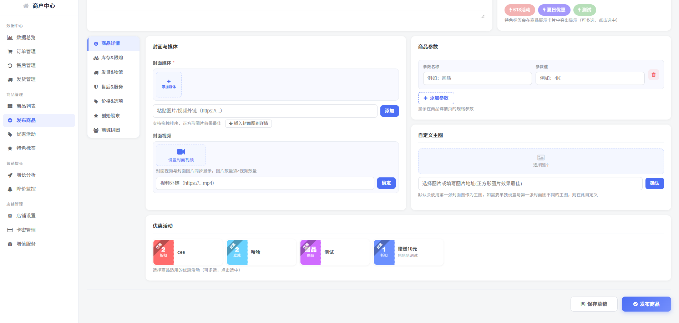Open 订单管理 via its cart icon

[x=10, y=51]
